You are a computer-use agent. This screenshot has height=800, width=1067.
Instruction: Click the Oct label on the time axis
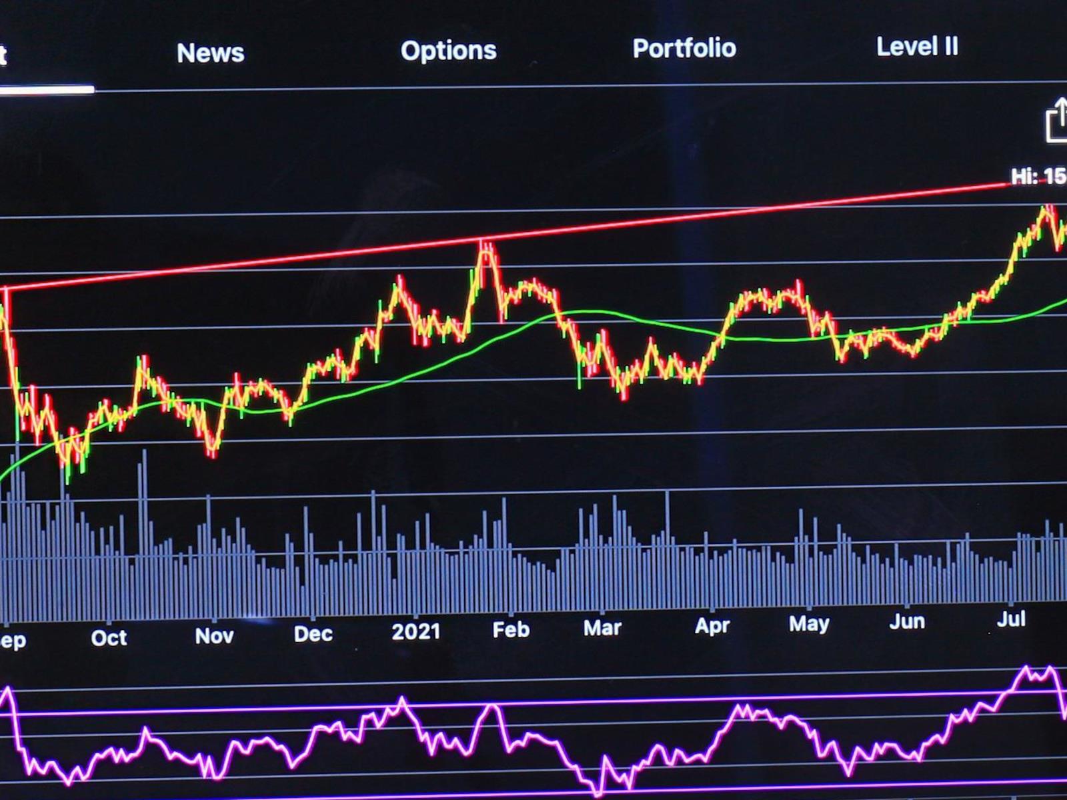point(109,638)
